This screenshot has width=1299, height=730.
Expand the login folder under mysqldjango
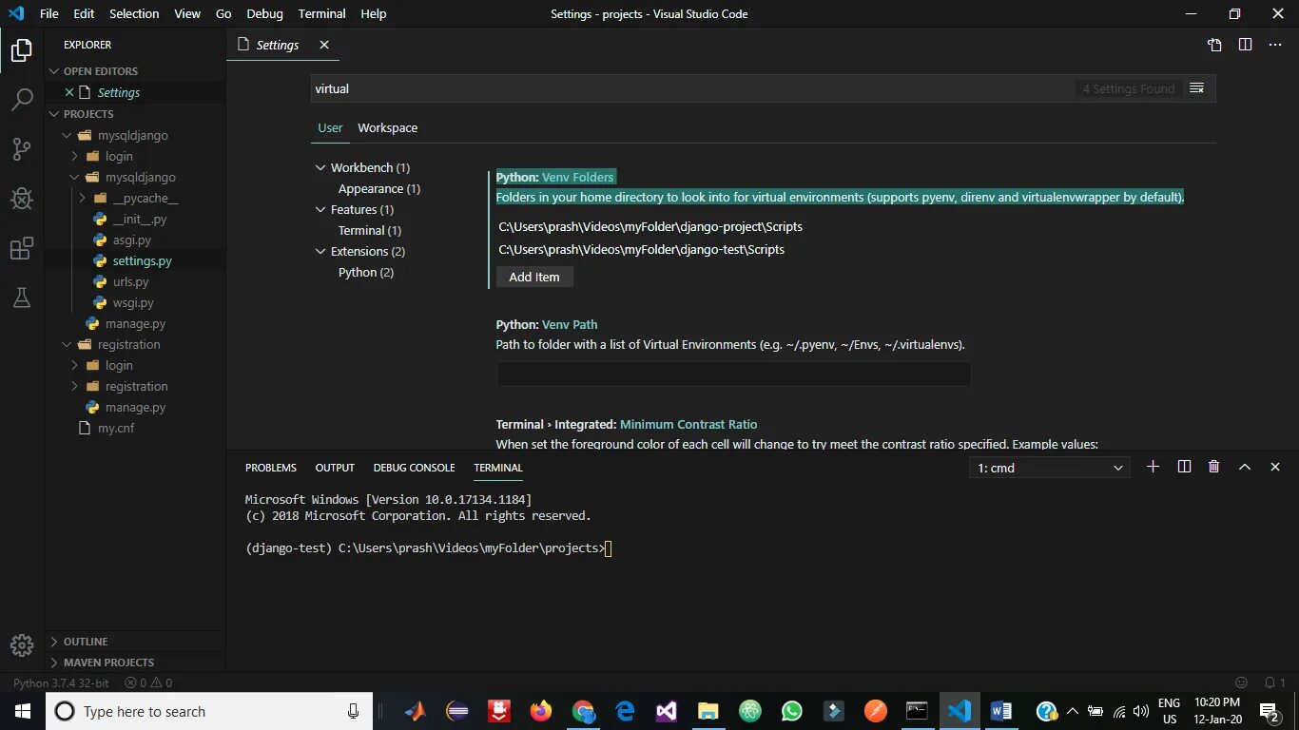coord(75,156)
